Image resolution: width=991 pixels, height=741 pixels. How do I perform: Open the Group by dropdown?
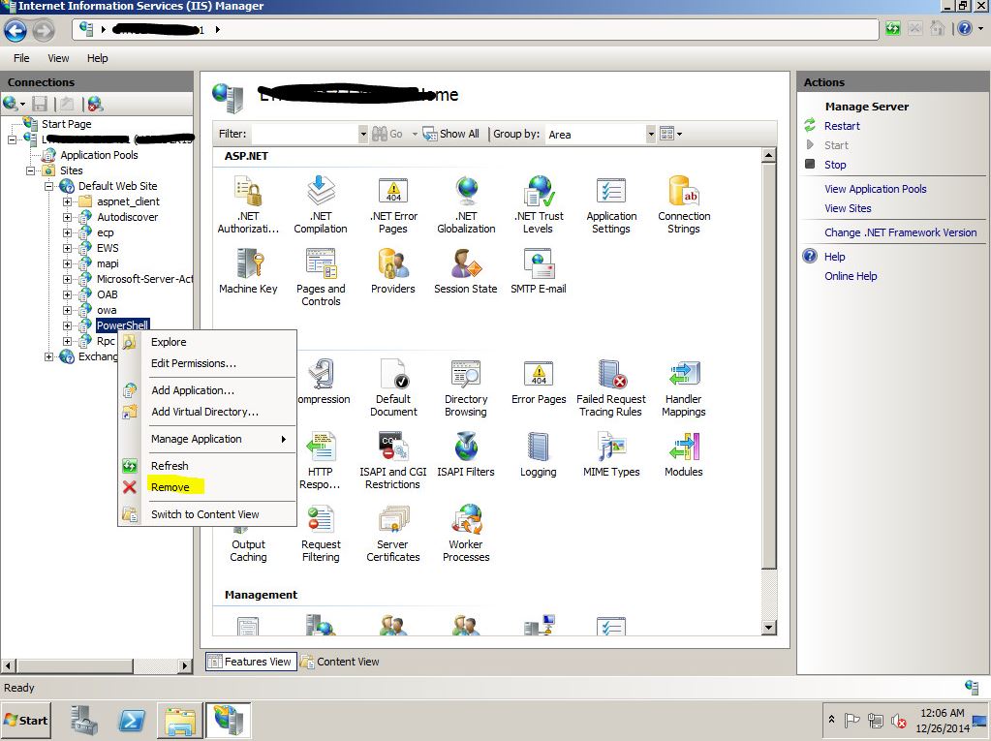[x=650, y=134]
